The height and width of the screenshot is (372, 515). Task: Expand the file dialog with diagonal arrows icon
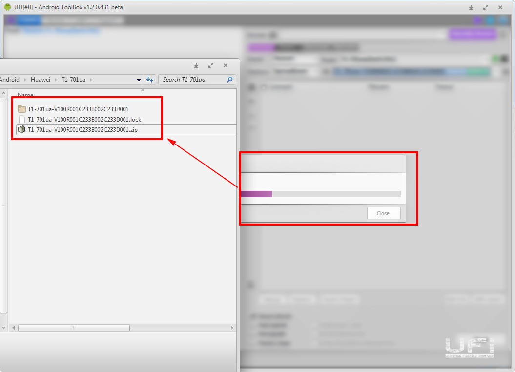(x=211, y=66)
